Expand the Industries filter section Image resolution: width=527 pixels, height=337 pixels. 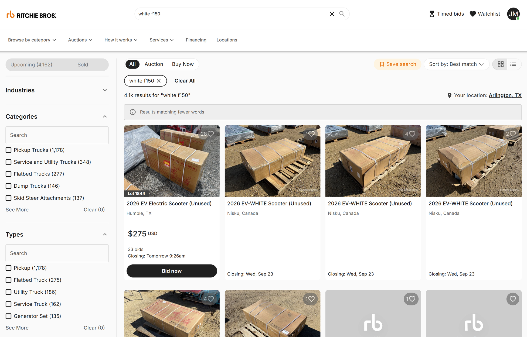pos(105,90)
